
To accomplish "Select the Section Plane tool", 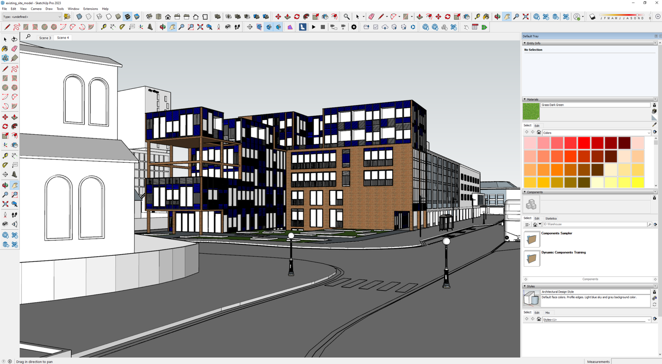I will [249, 27].
